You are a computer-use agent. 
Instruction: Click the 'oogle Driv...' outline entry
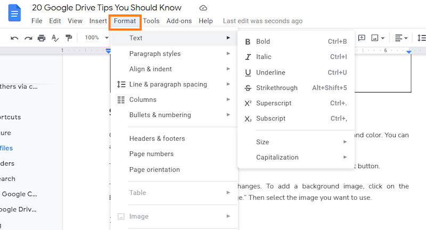tap(18, 209)
